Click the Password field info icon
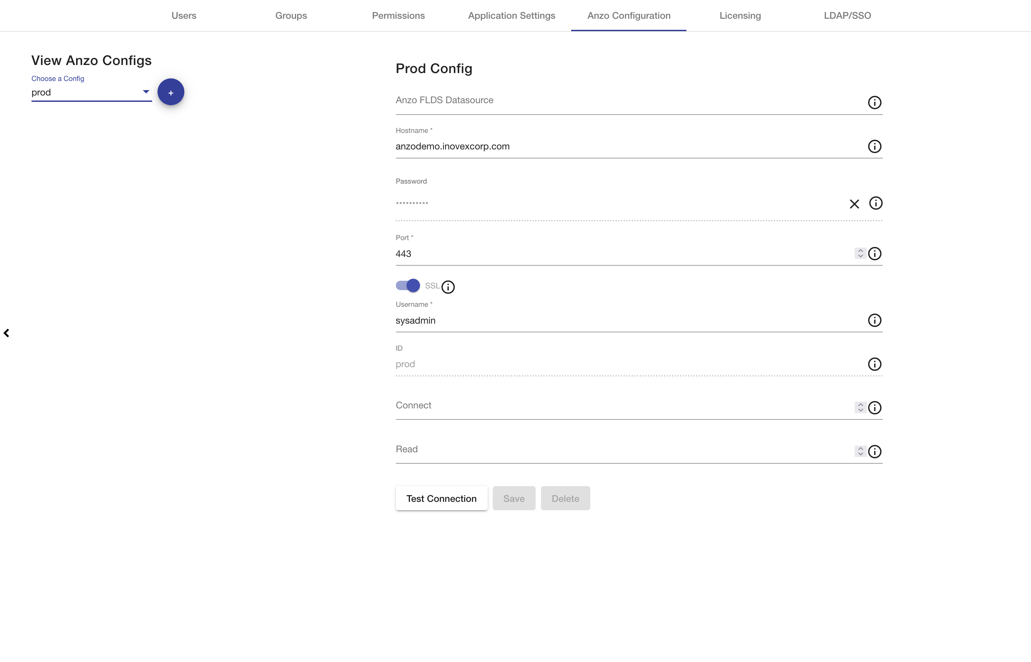This screenshot has width=1031, height=662. click(876, 203)
